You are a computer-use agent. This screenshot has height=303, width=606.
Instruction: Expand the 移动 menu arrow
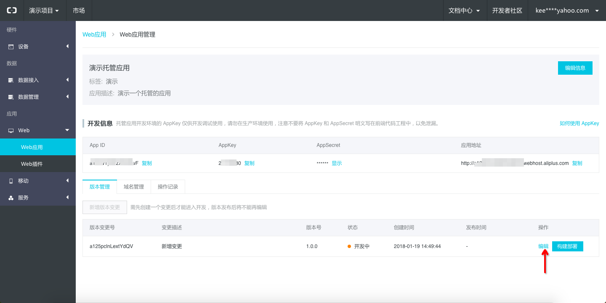[x=67, y=180]
